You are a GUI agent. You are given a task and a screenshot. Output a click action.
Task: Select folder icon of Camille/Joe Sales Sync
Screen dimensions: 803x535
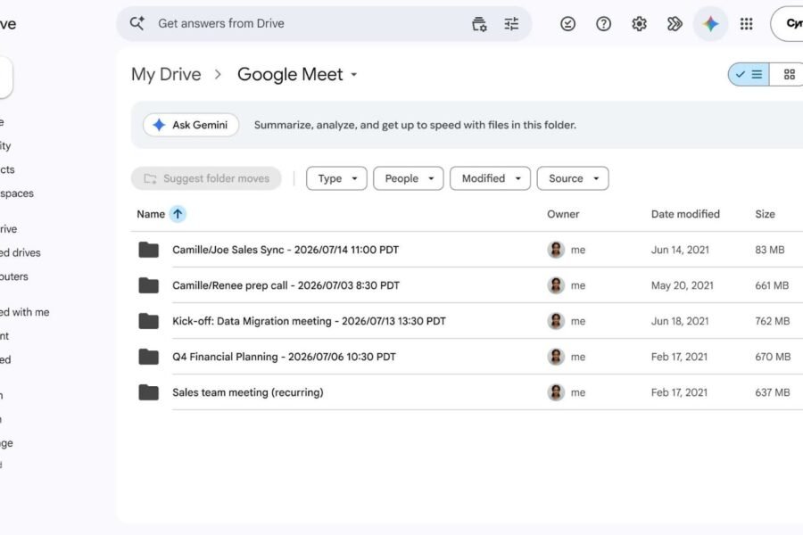coord(148,250)
